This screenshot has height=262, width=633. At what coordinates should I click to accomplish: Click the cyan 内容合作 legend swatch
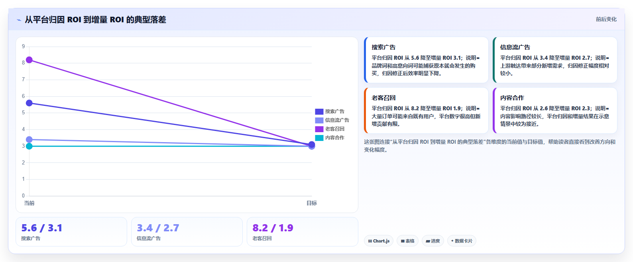tap(319, 138)
